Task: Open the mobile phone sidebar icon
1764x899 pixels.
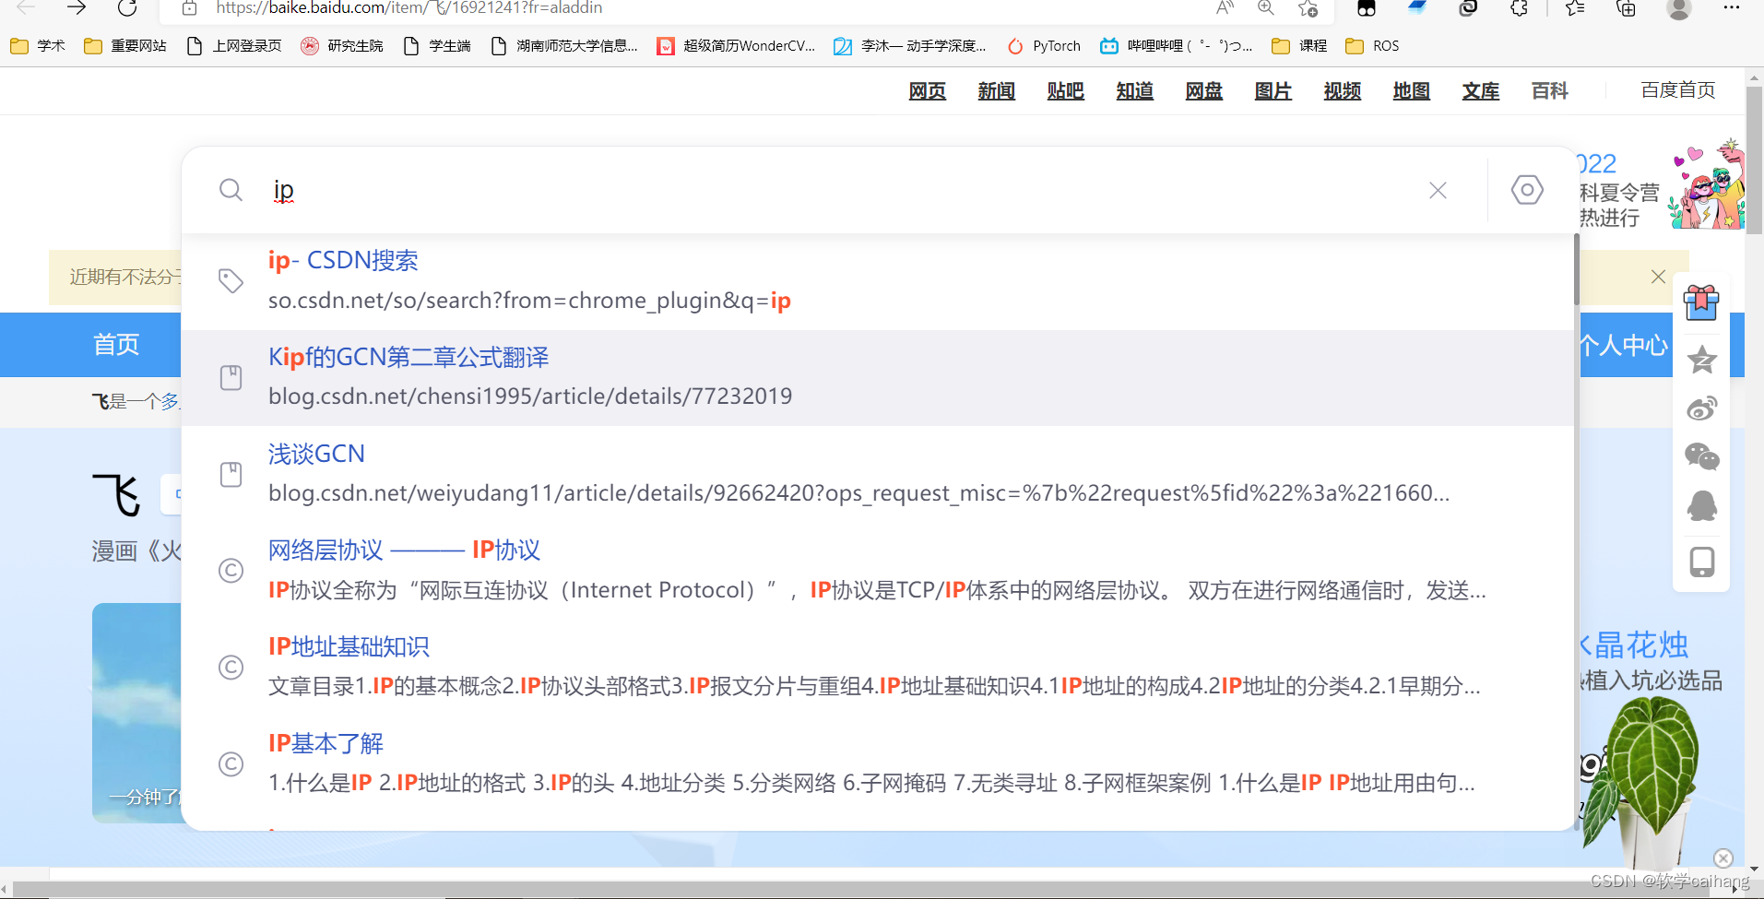Action: [x=1701, y=562]
